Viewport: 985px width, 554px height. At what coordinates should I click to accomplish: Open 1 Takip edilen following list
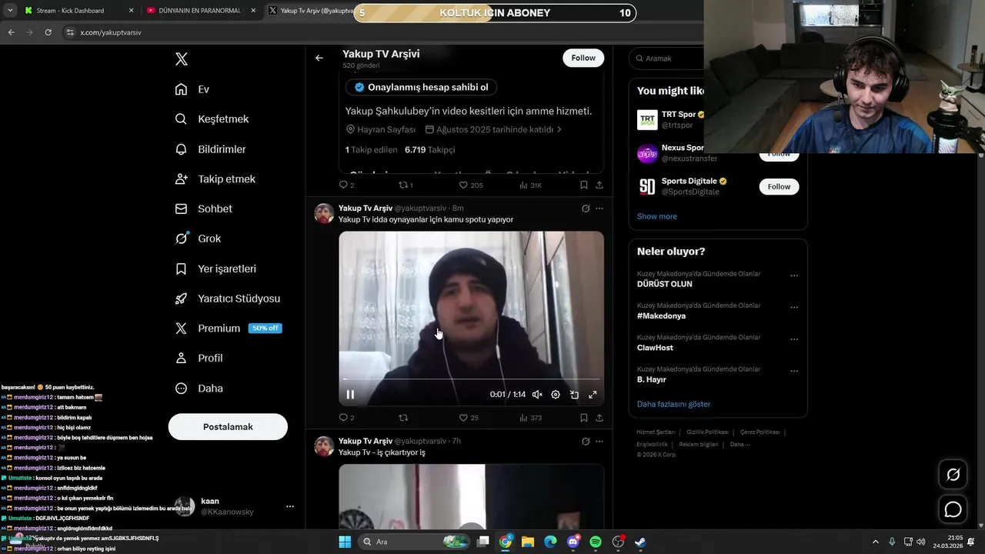click(x=372, y=149)
